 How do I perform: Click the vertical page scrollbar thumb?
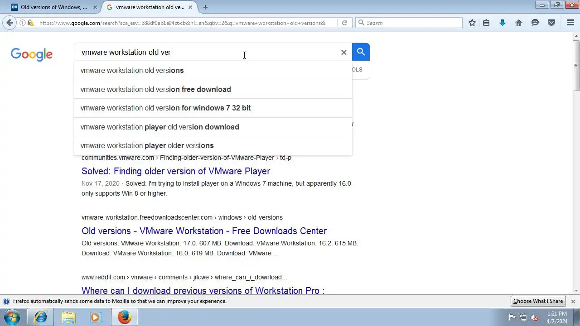(x=576, y=66)
